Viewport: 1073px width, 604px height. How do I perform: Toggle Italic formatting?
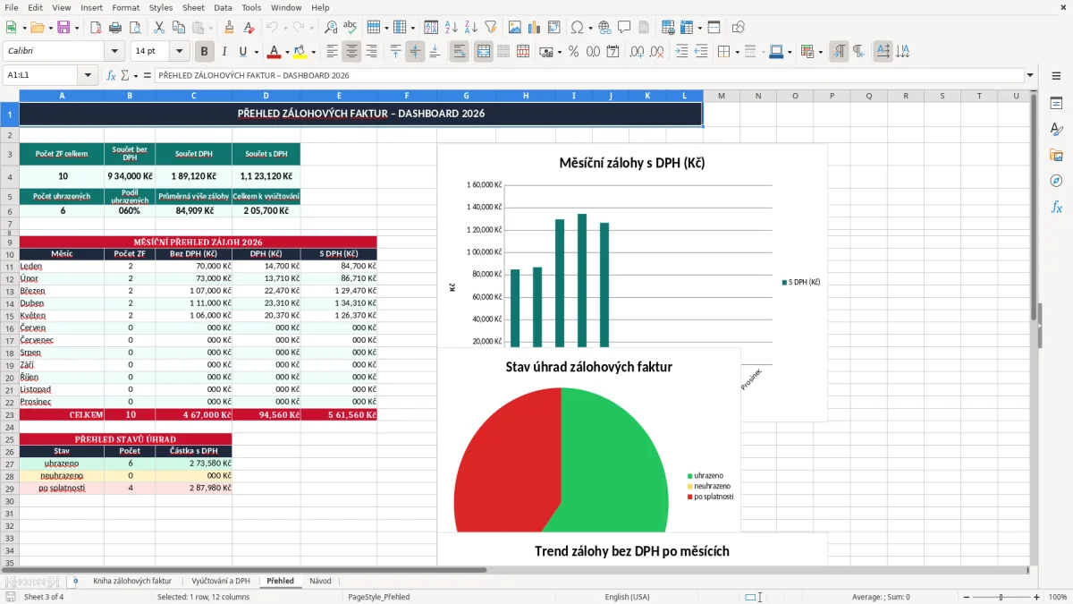click(224, 52)
